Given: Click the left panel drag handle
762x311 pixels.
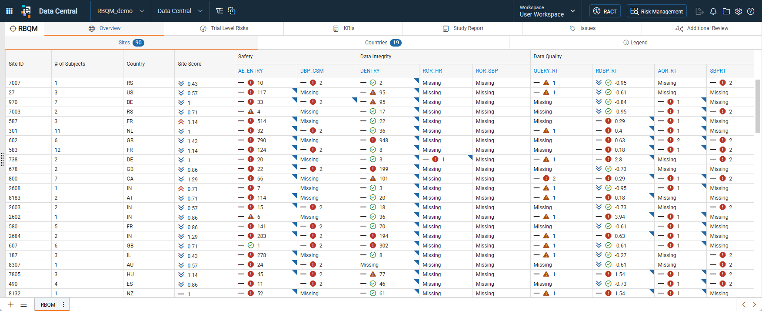Looking at the screenshot, I should click(3, 160).
